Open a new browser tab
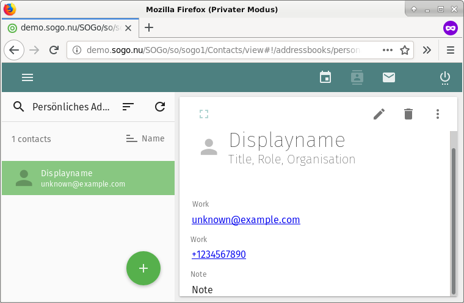The image size is (464, 303). 149,27
